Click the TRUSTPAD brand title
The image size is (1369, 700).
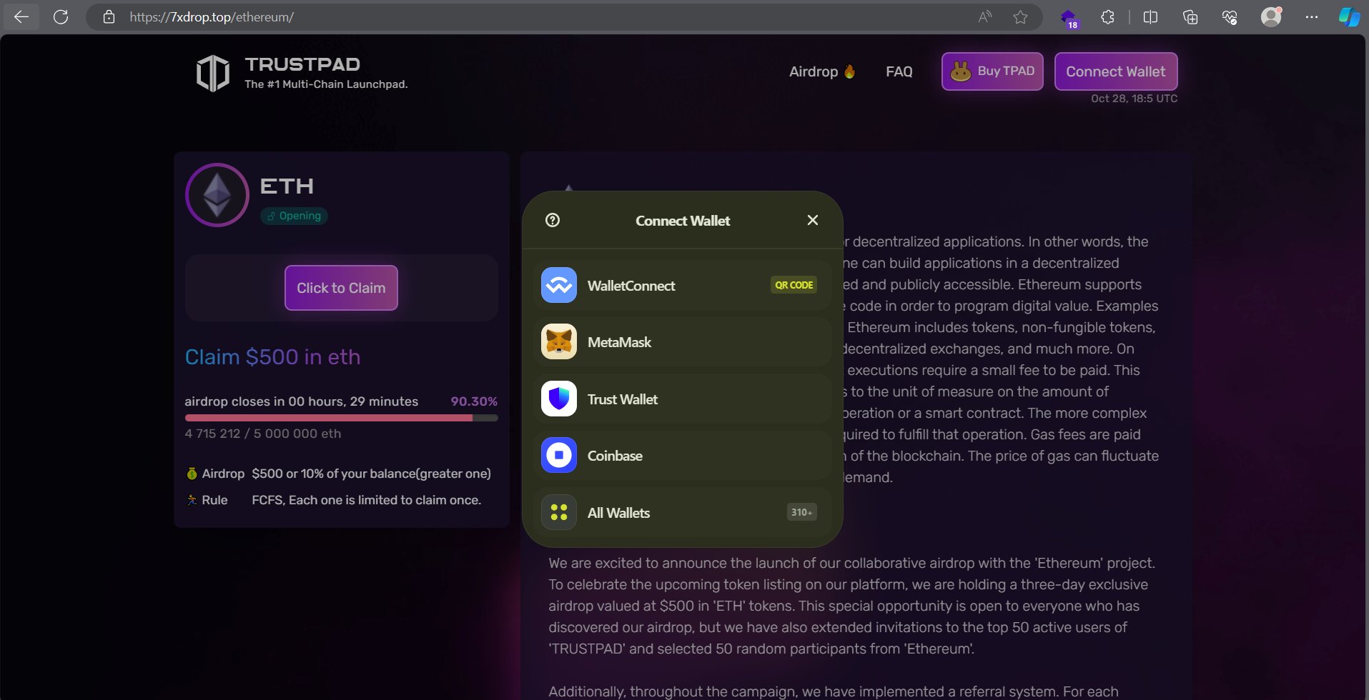pos(302,64)
